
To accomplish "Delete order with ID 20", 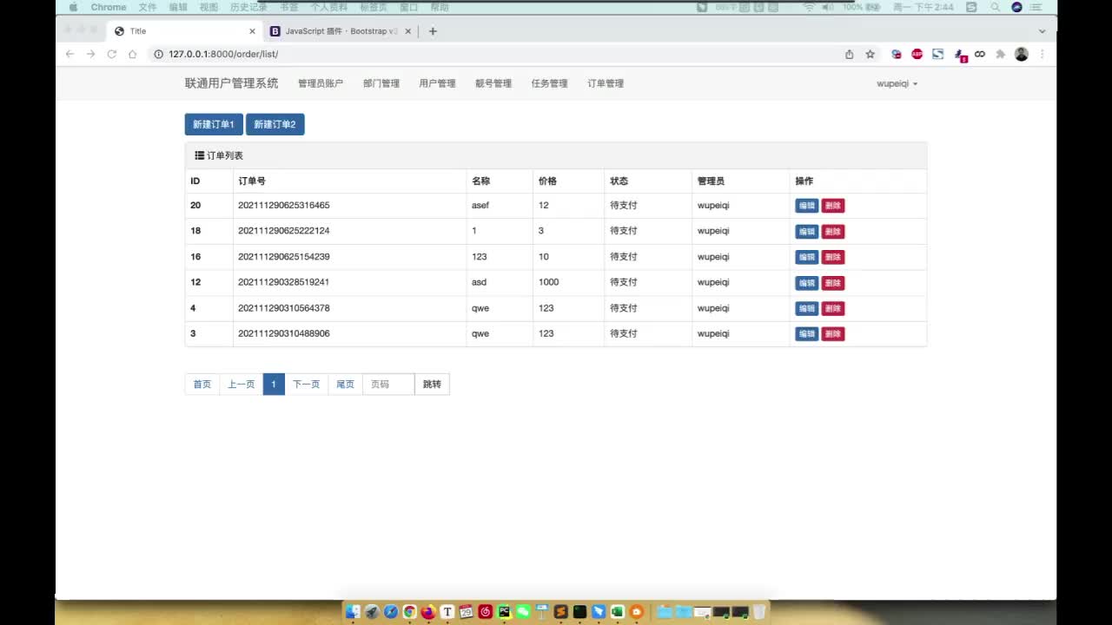I will [833, 206].
